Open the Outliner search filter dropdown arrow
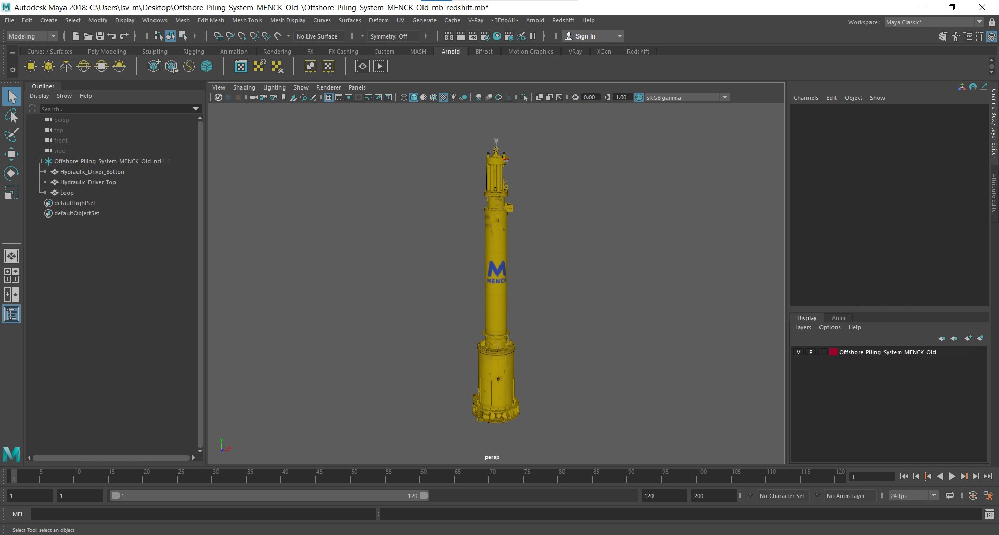 (x=196, y=109)
